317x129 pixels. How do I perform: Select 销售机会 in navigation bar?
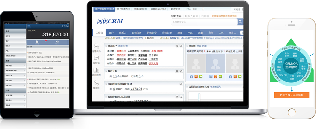pos(152,33)
